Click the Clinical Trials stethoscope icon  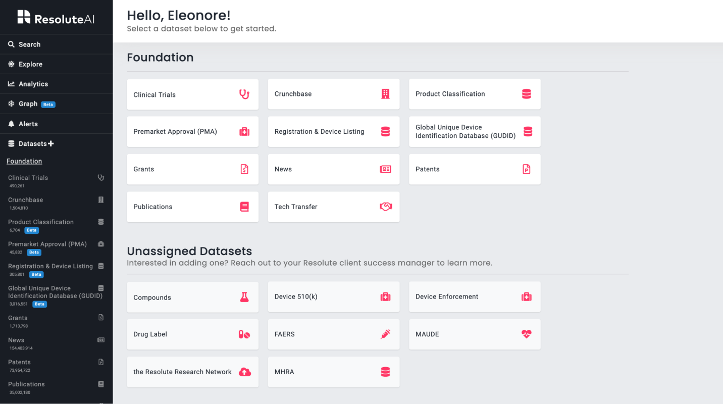coord(244,94)
